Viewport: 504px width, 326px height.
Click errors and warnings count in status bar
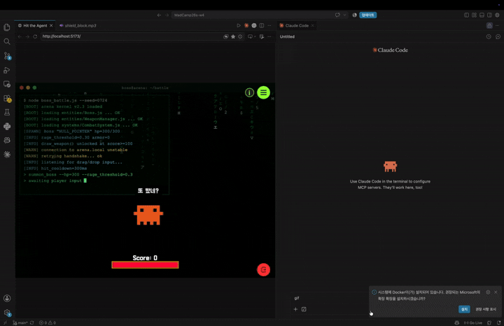[x=48, y=323]
